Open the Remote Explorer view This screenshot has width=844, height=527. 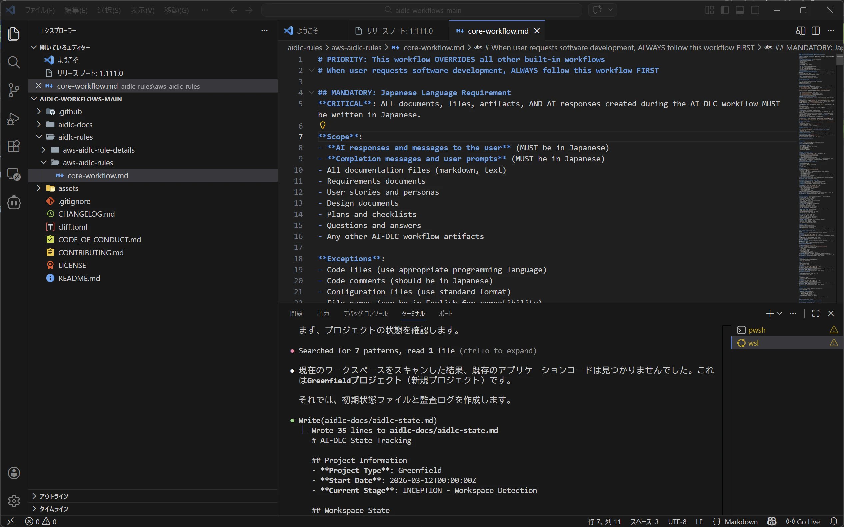coord(14,174)
